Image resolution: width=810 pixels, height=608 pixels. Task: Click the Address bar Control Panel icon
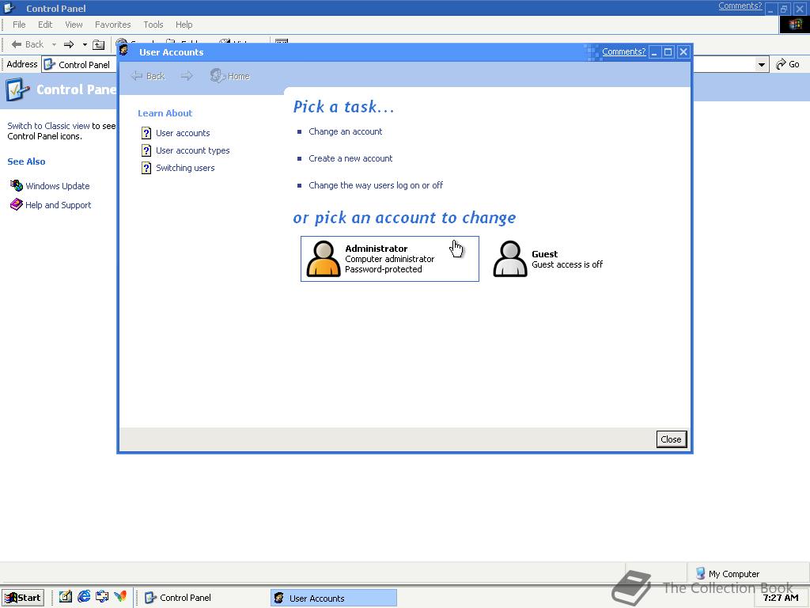point(50,64)
